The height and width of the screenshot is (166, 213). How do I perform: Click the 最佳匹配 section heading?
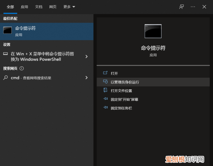click(10, 18)
